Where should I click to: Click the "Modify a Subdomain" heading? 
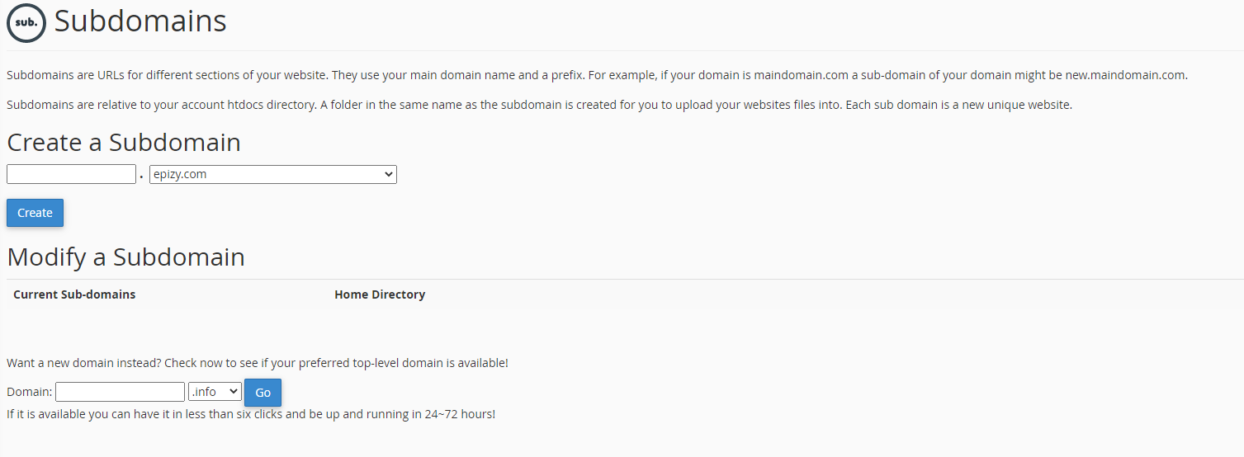click(125, 257)
